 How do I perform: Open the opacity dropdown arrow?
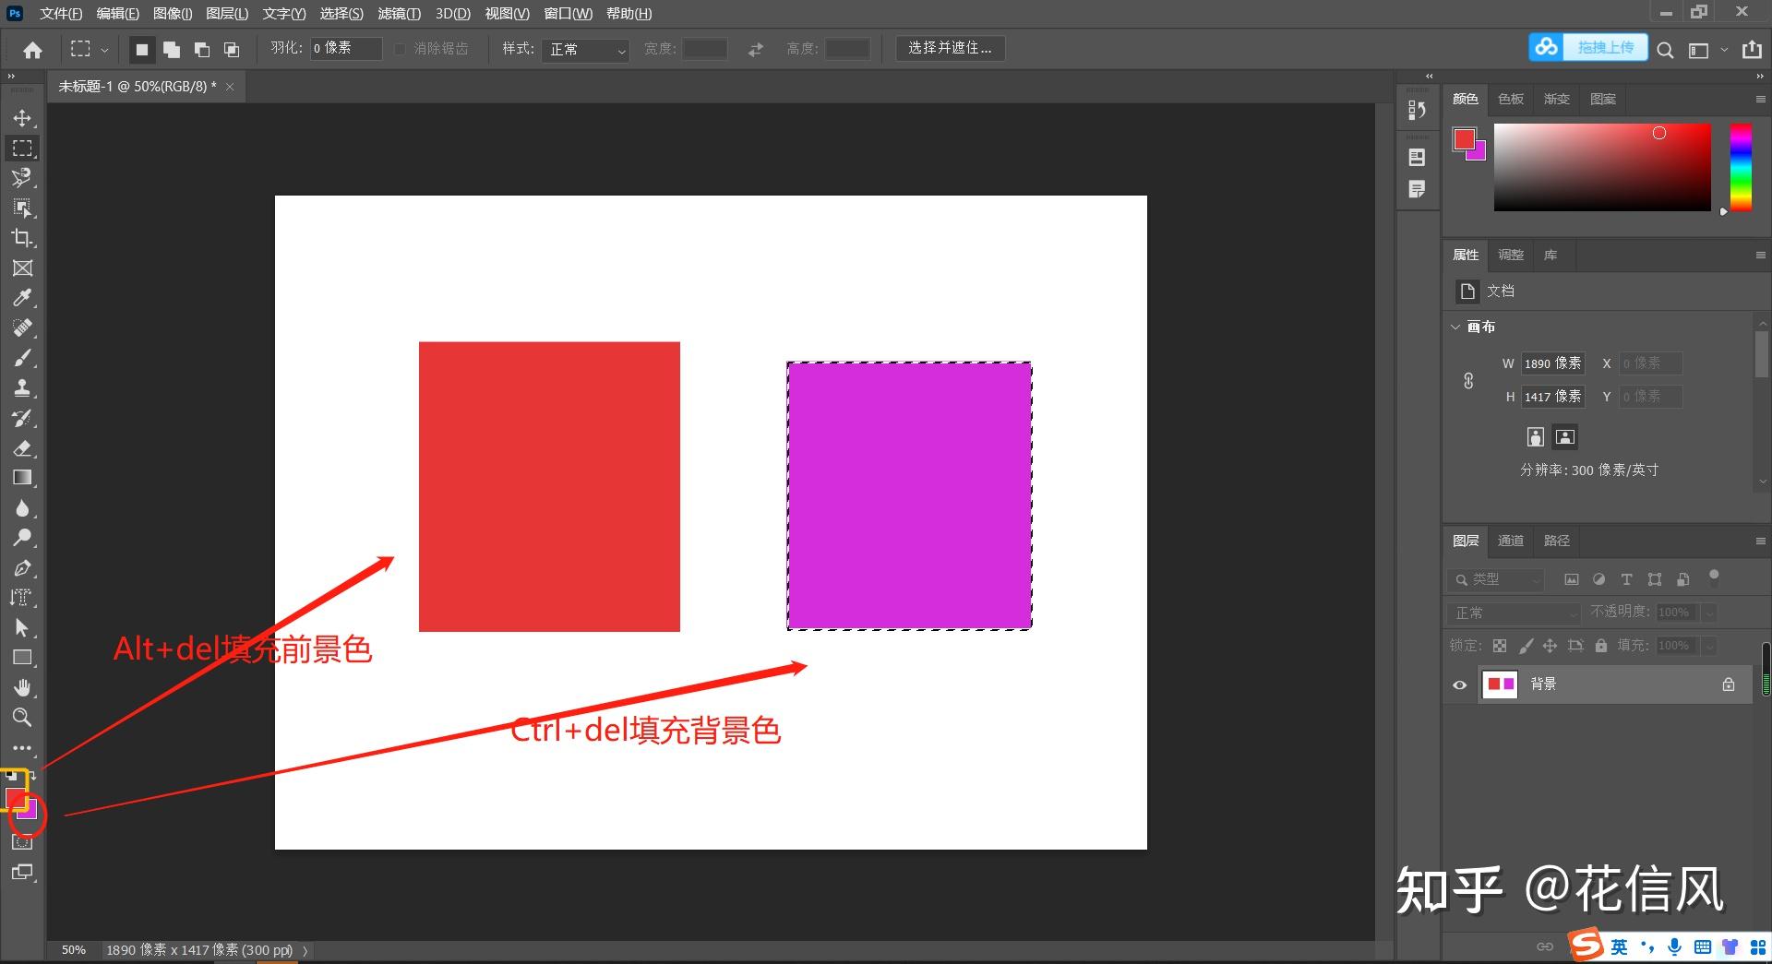(1709, 613)
